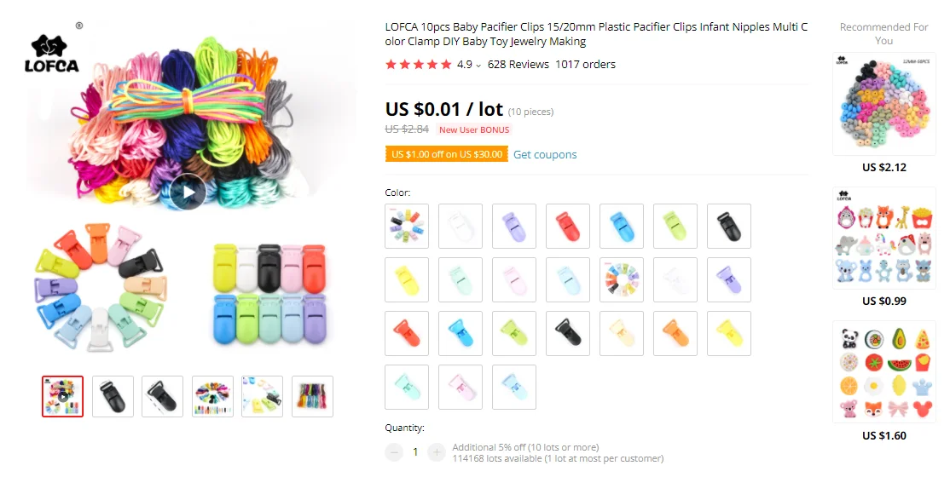Click the Get coupons link
950x477 pixels.
tap(545, 154)
